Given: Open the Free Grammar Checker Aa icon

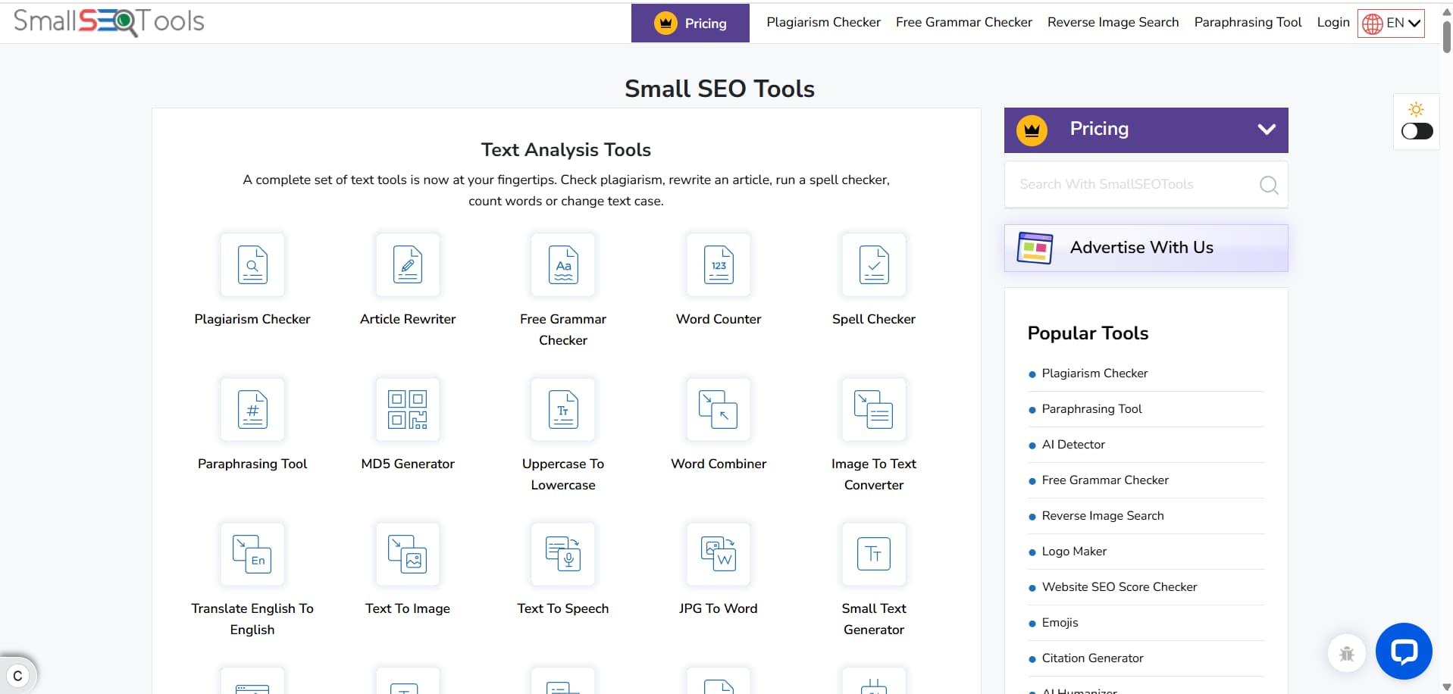Looking at the screenshot, I should tap(563, 264).
